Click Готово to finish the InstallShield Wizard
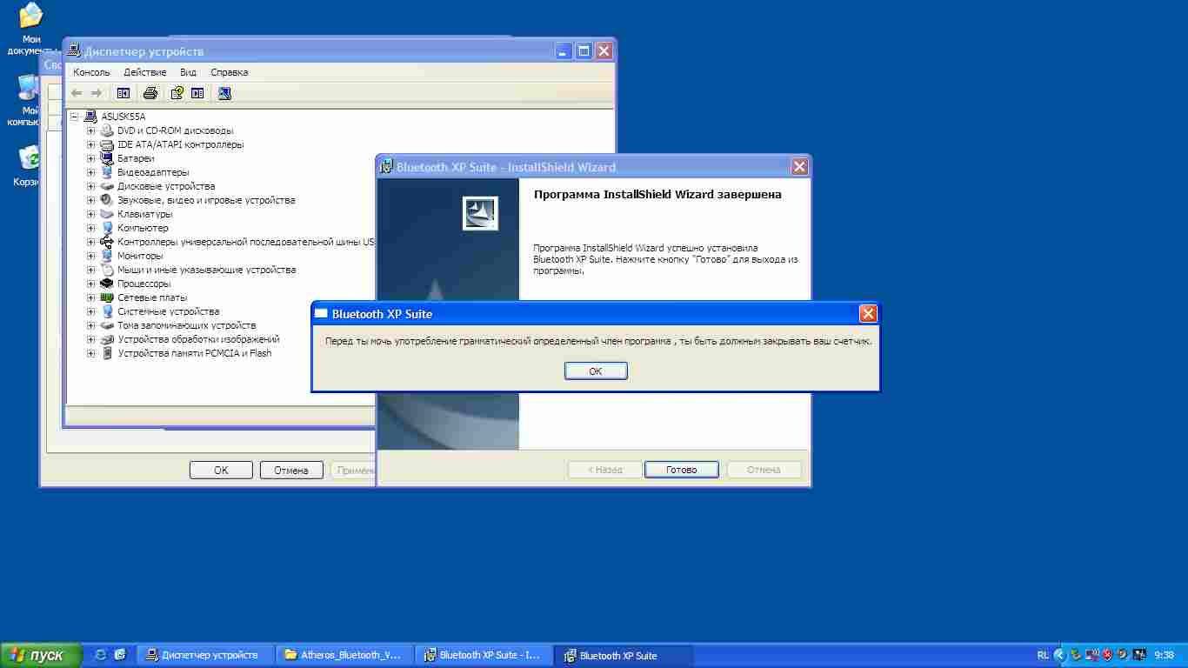The width and height of the screenshot is (1188, 668). coord(682,470)
